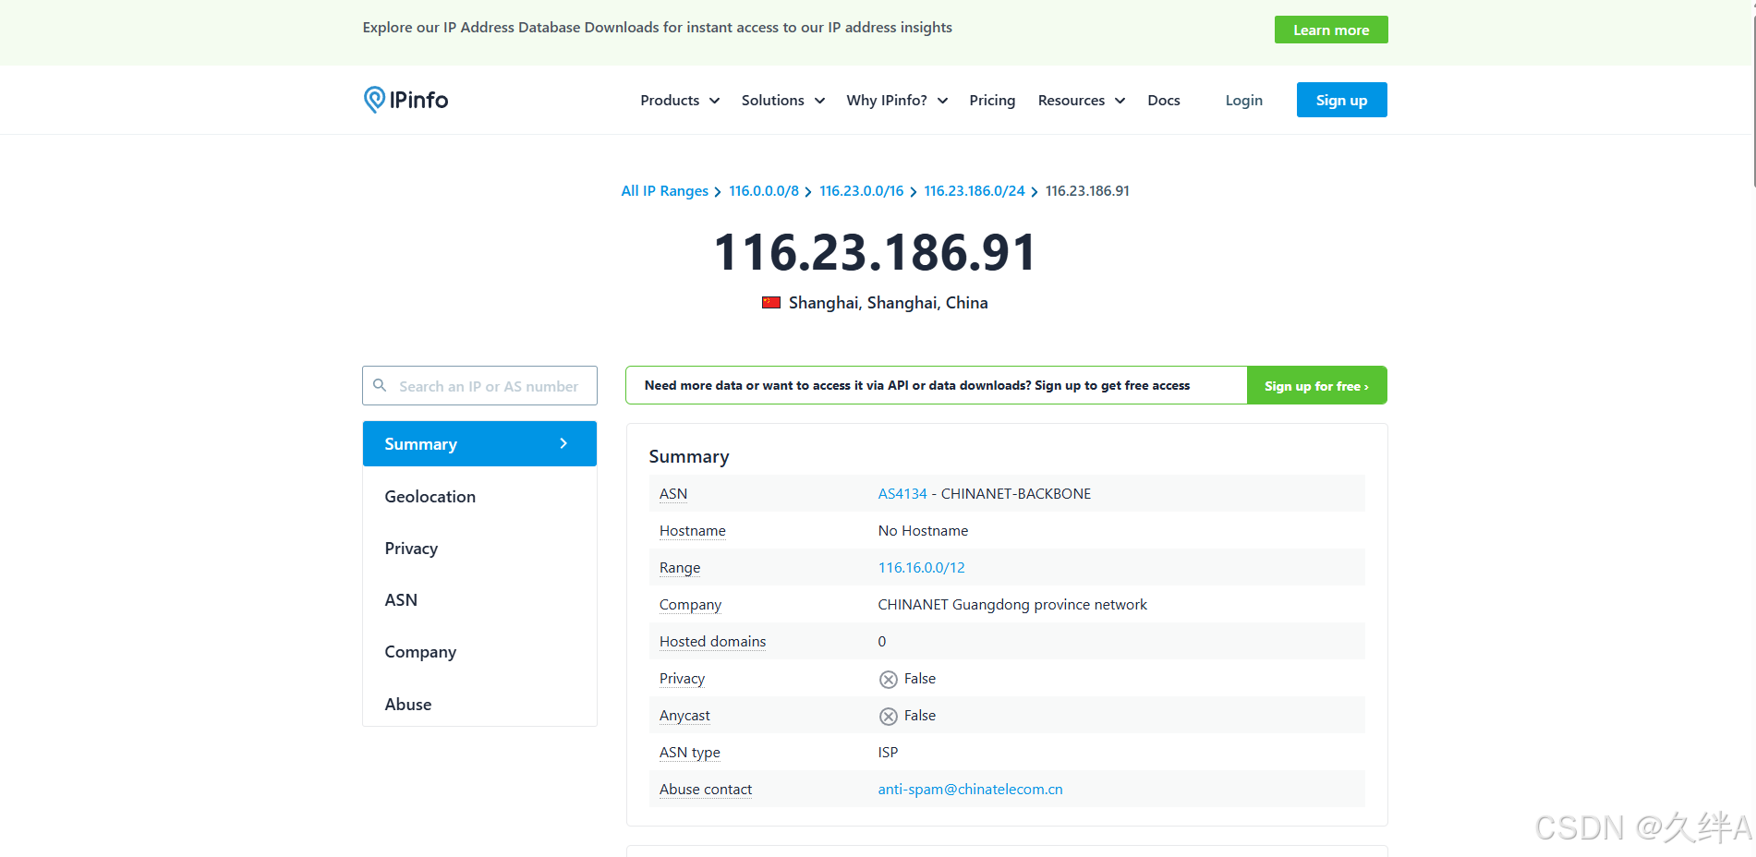
Task: Click the Hostname label in Summary
Action: (x=693, y=530)
